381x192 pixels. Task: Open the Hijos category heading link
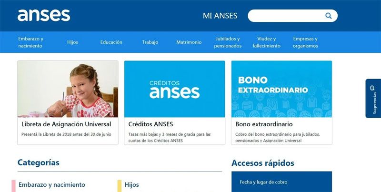[x=132, y=185]
